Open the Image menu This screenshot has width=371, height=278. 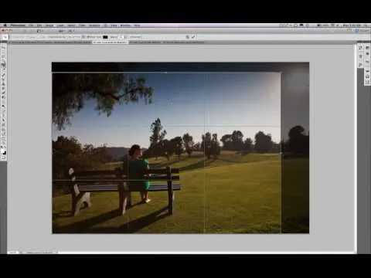point(49,25)
